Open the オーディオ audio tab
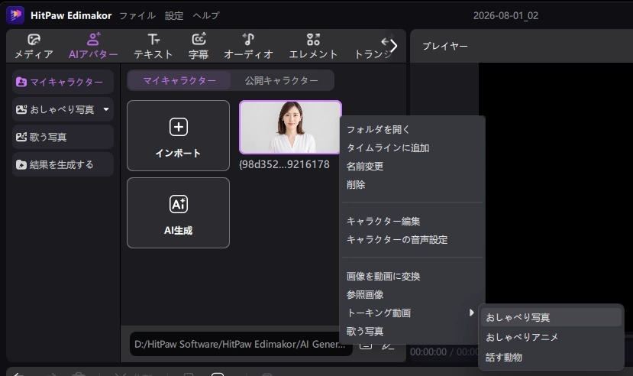Screen dimensions: 633x376 click(248, 47)
